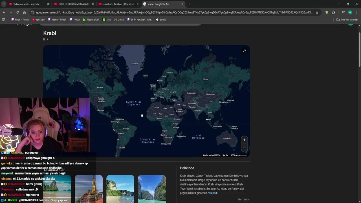361x203 pixels.
Task: Click Şartlar link on map
Action: 225,155
